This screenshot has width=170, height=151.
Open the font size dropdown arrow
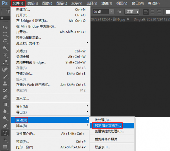pyautogui.click(x=112, y=12)
